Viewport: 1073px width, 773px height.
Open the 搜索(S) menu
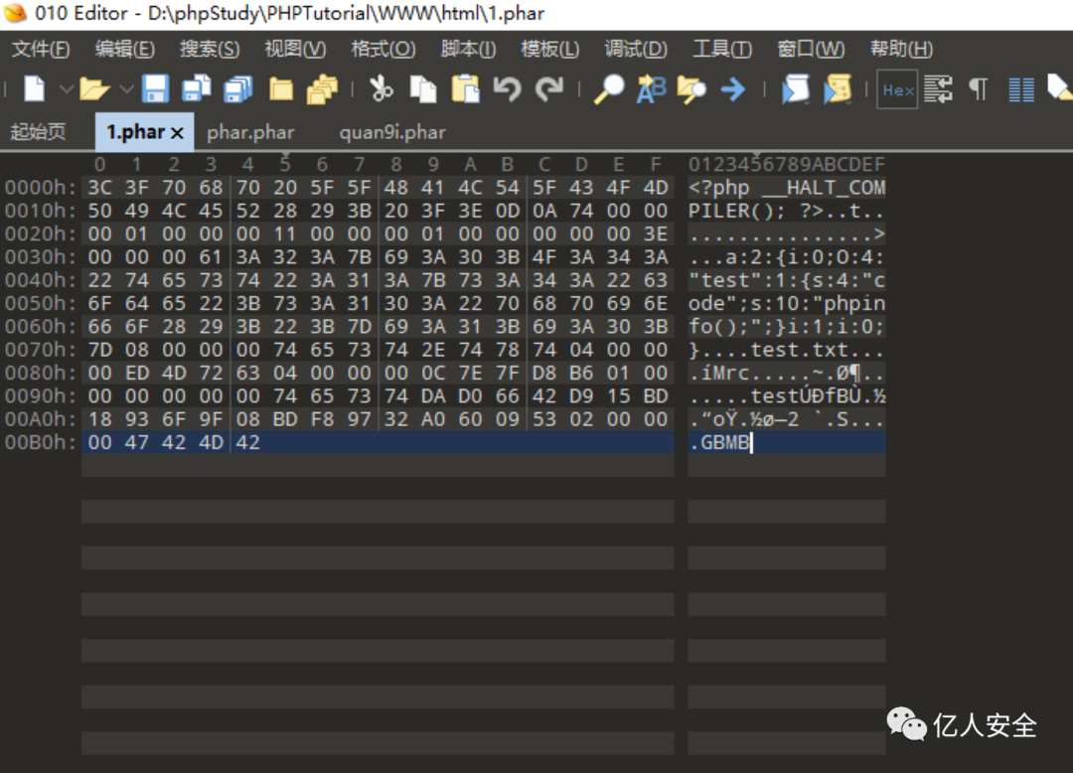coord(210,50)
